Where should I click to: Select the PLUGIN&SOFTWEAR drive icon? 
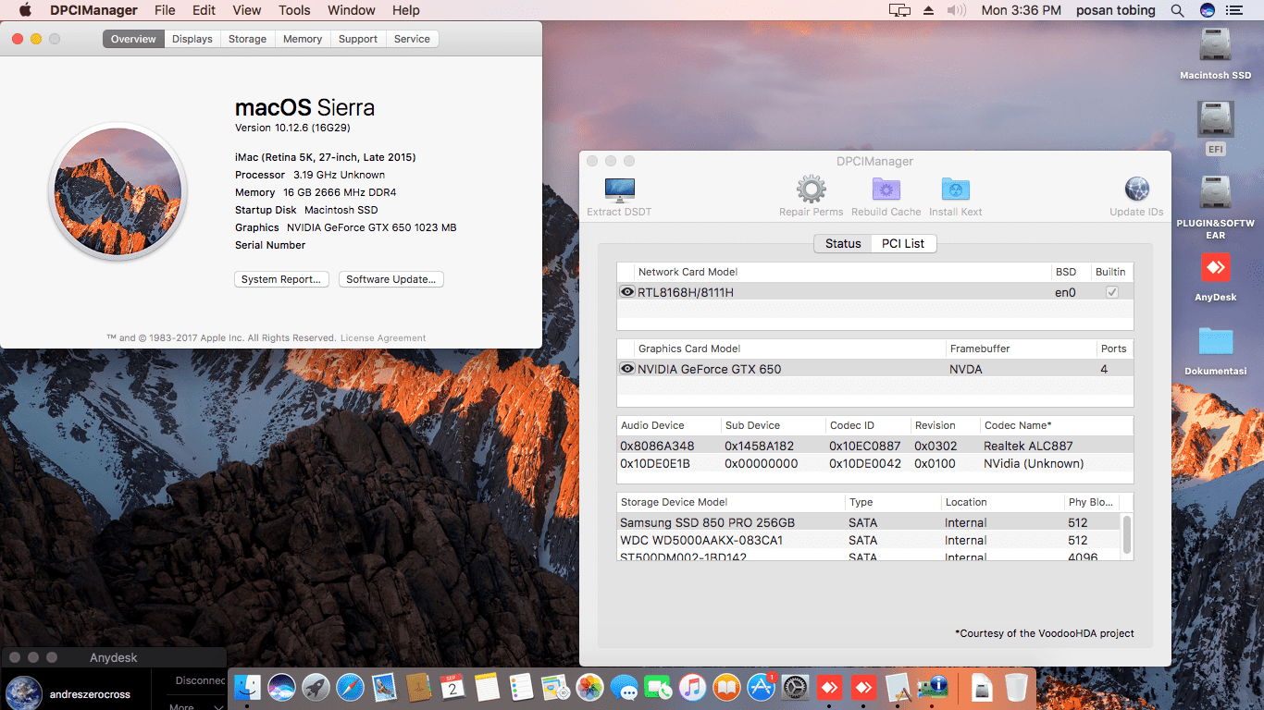(1215, 194)
